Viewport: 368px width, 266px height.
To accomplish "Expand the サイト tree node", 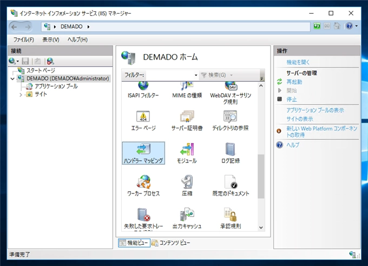I will (21, 95).
